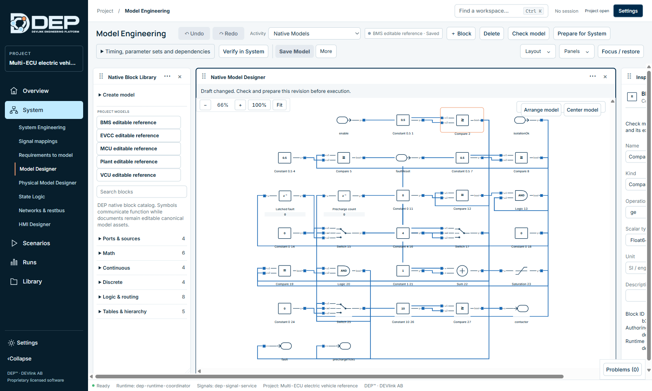Viewport: 652px width, 391px height.
Task: Open the Activity Native Models dropdown
Action: [315, 33]
